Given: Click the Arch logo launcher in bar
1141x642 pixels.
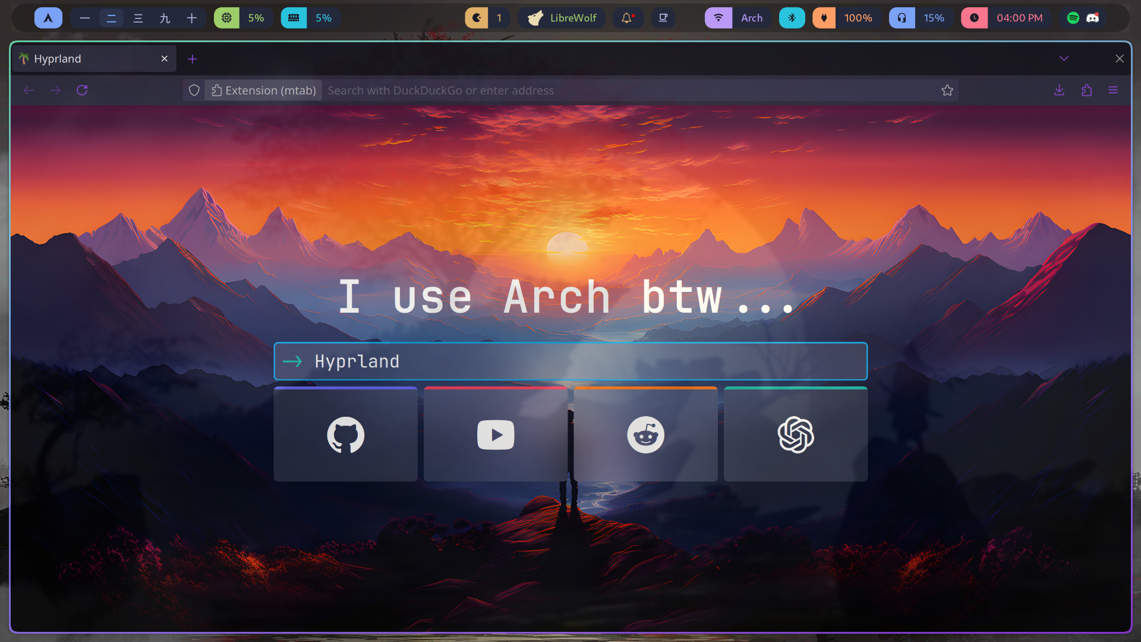Looking at the screenshot, I should coord(48,18).
